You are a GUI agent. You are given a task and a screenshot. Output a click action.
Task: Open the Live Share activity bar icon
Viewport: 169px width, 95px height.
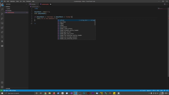click(2, 32)
